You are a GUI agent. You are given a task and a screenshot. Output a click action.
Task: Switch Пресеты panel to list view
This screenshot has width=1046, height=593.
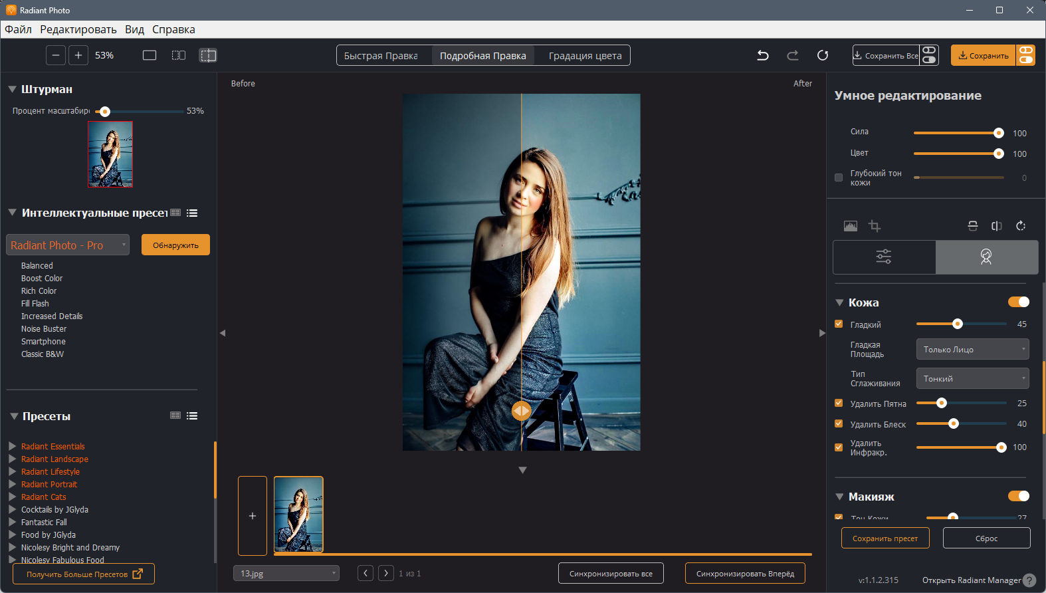192,415
